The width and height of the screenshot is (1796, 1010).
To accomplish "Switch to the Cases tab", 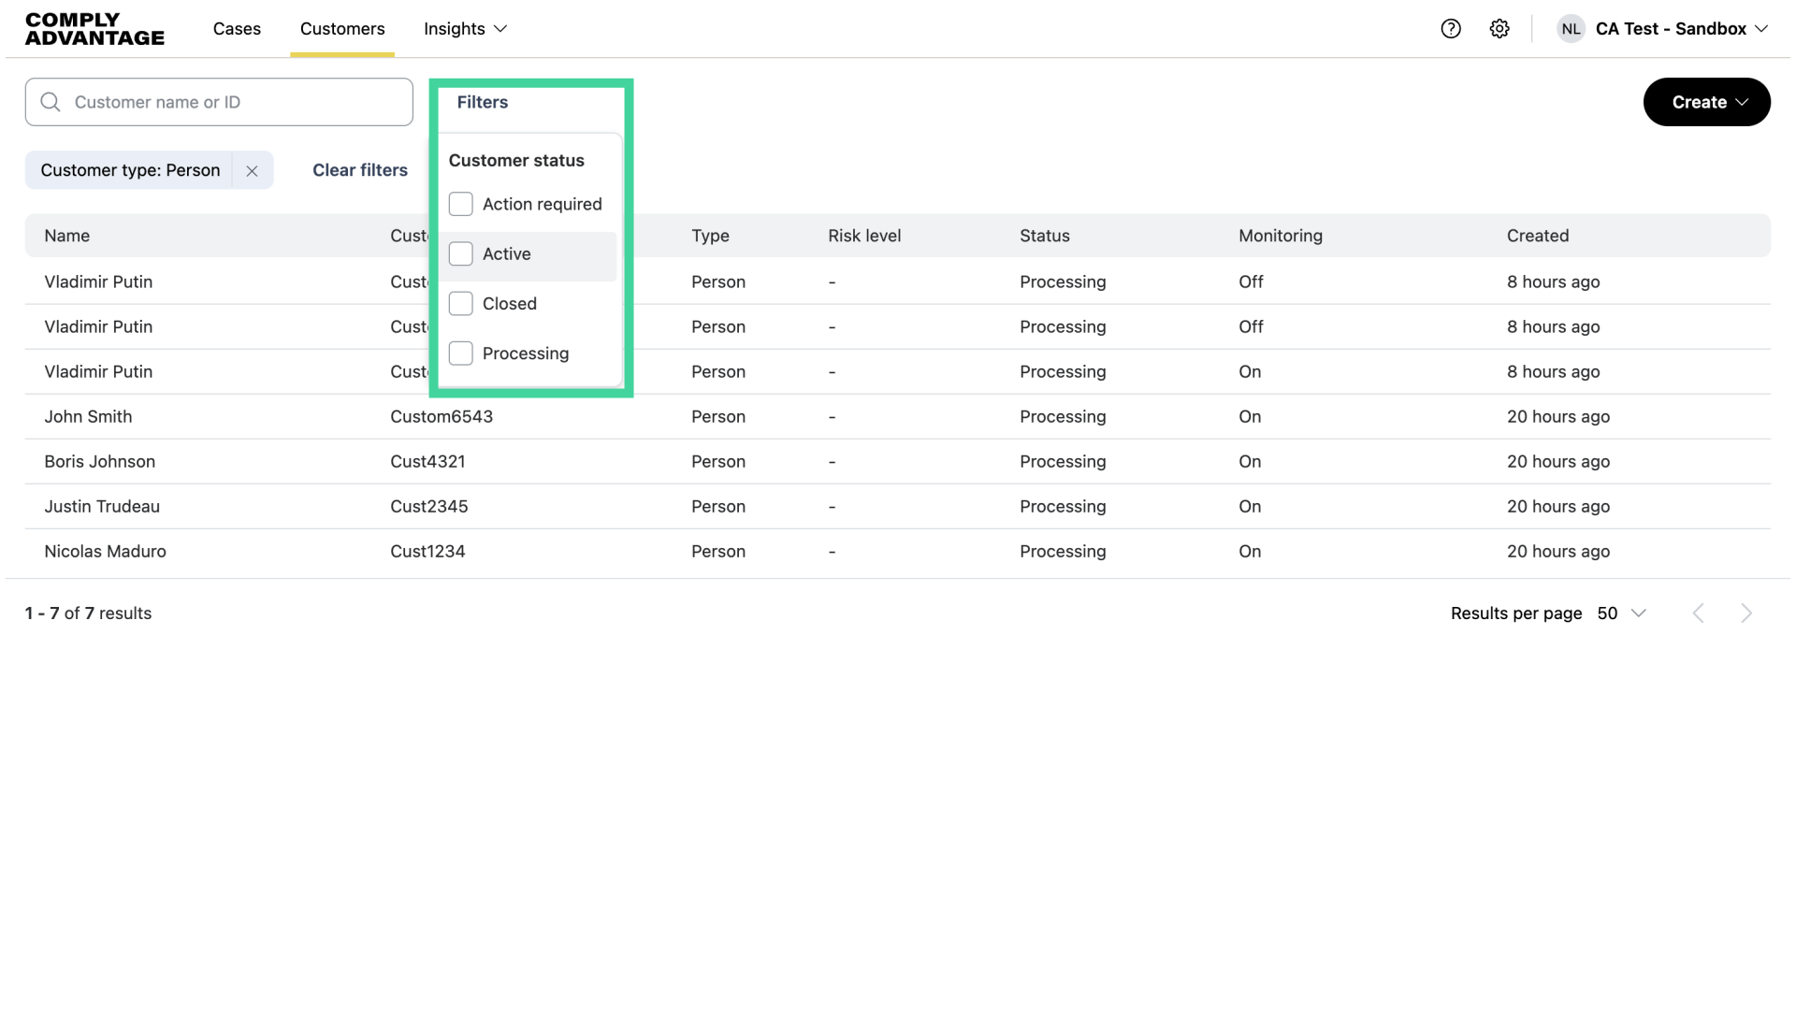I will coord(237,29).
